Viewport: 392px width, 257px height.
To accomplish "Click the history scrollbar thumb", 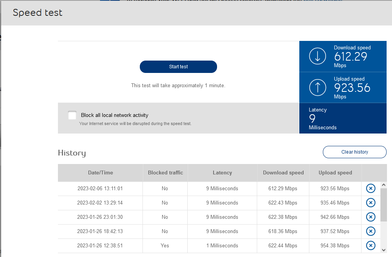I will pyautogui.click(x=384, y=205).
